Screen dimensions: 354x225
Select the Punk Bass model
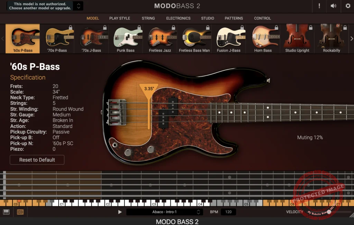click(x=126, y=38)
